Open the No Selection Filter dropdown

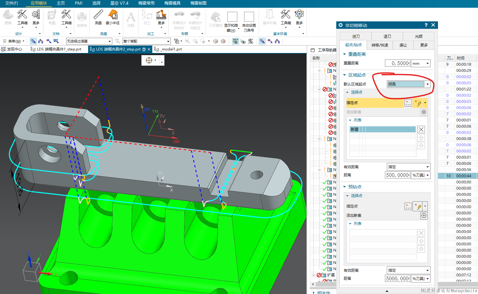tap(89, 41)
